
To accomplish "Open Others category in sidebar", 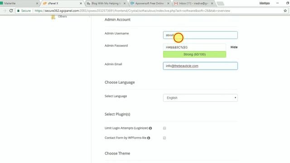I will 63,16.
